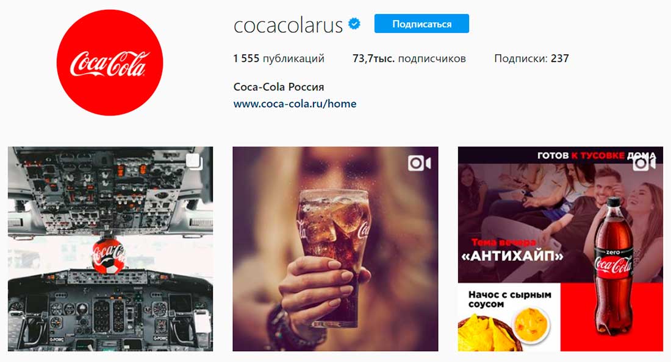Open the 73,7тыс. подписчиков list
The height and width of the screenshot is (362, 671).
tap(409, 58)
